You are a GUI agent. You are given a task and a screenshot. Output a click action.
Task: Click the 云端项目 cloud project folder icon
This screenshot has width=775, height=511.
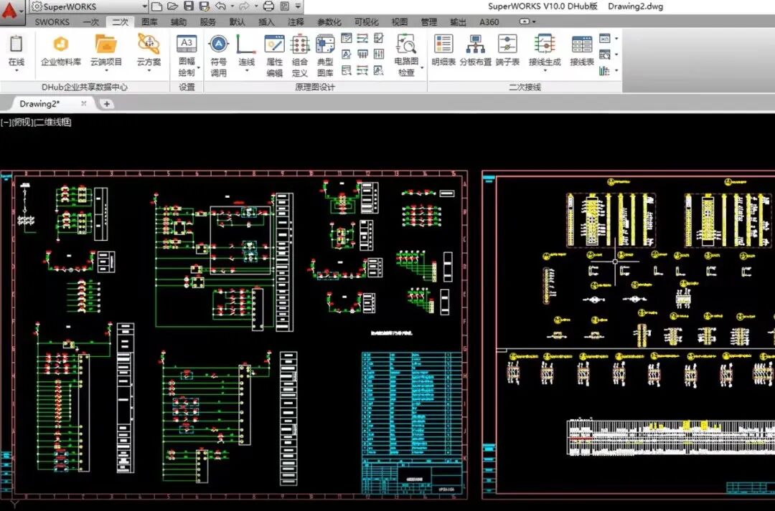(105, 45)
